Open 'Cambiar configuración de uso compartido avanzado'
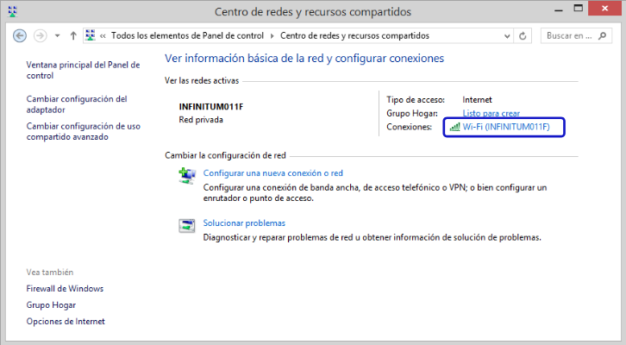Screen dimensions: 626x345 [84, 131]
